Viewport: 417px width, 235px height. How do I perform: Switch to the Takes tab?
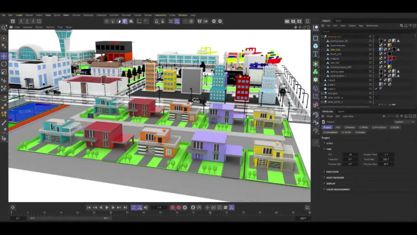pyautogui.click(x=338, y=21)
